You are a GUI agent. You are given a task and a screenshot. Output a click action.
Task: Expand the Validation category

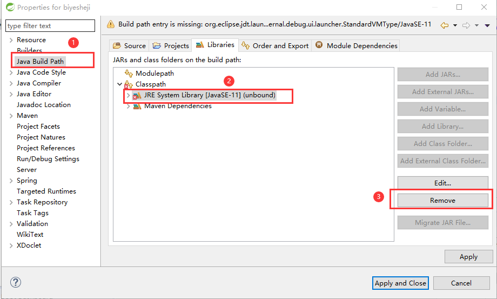11,224
